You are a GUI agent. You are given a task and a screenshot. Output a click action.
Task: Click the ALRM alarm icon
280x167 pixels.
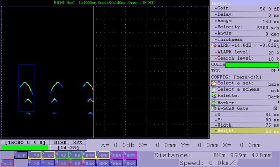coord(214,46)
